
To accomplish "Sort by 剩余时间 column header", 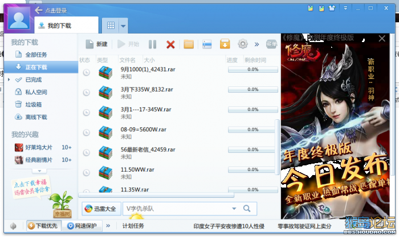I will [255, 60].
